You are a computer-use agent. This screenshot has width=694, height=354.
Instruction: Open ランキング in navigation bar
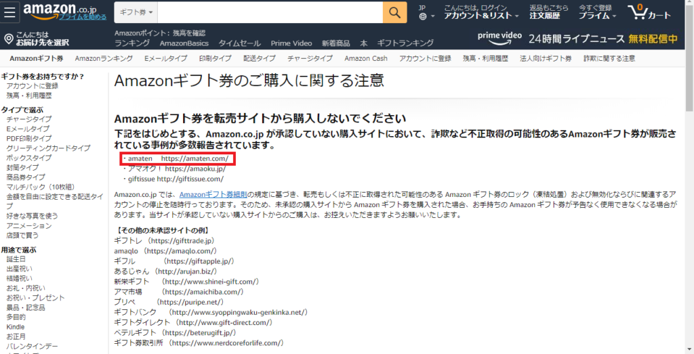click(x=132, y=43)
